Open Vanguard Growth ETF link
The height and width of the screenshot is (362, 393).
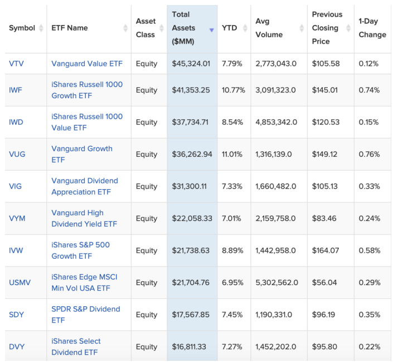tap(82, 155)
